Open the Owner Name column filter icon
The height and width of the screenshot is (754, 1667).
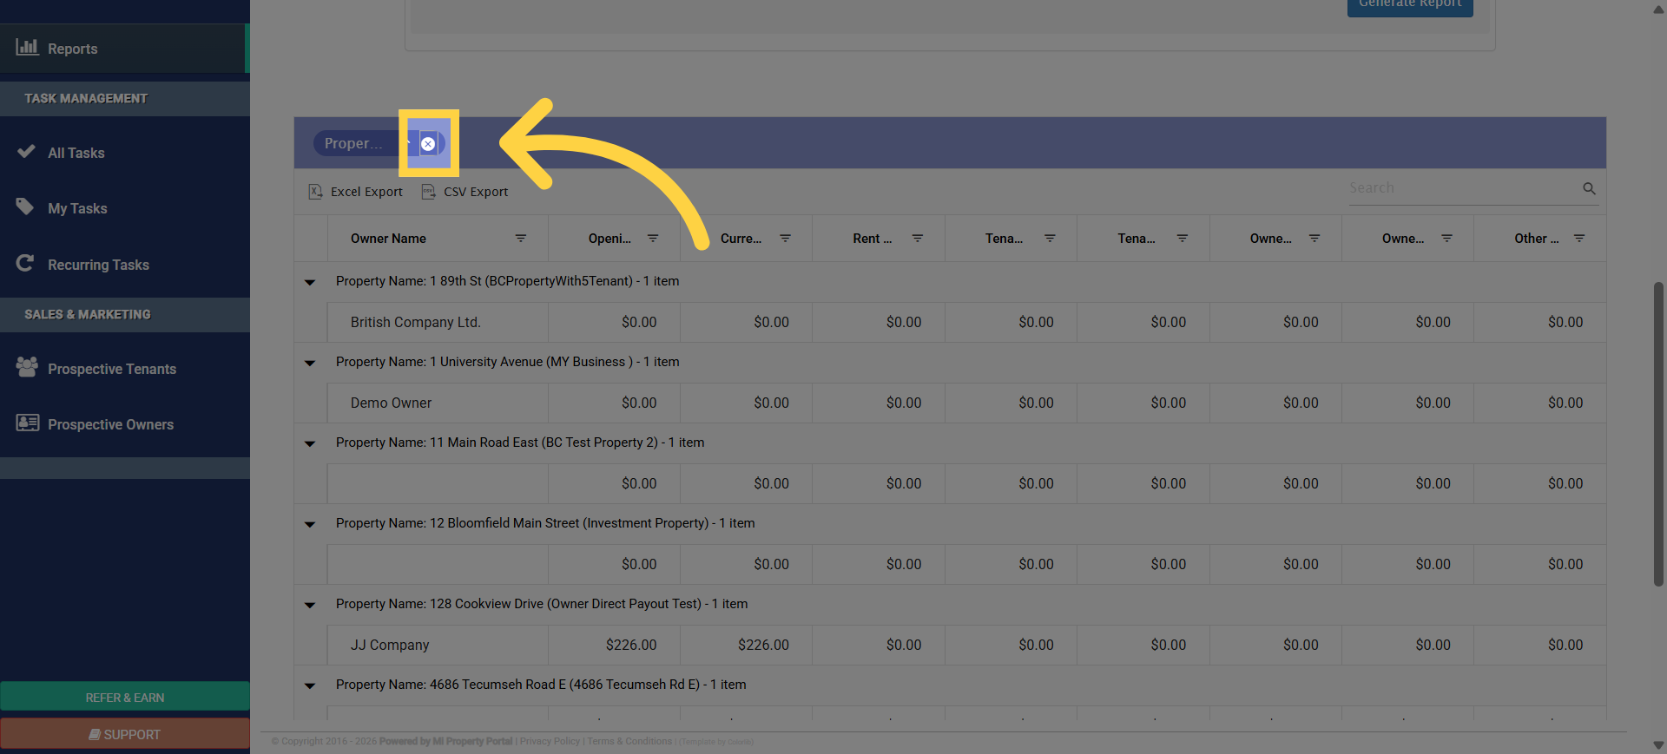tap(521, 238)
